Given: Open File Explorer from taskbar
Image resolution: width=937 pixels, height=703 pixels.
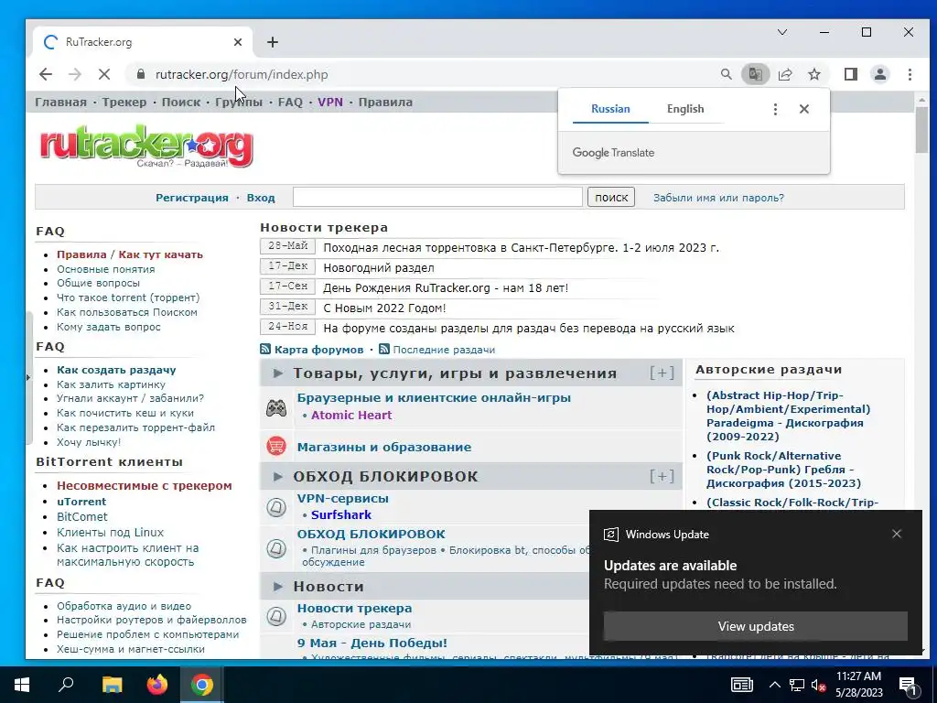Looking at the screenshot, I should point(112,685).
